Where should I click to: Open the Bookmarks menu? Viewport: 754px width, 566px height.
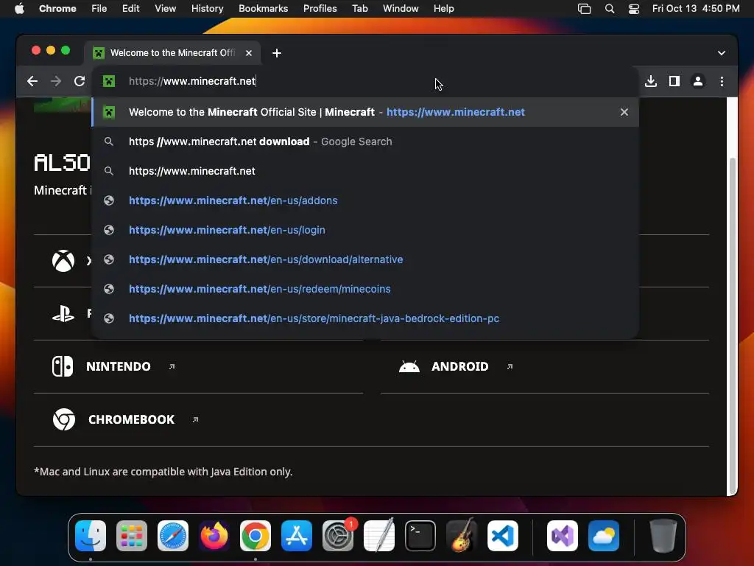(263, 8)
